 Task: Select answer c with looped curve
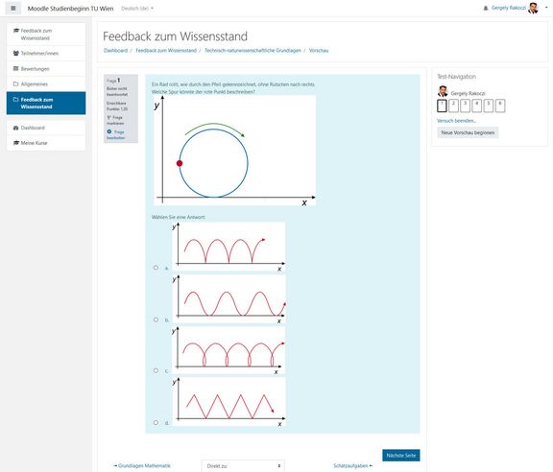(156, 370)
